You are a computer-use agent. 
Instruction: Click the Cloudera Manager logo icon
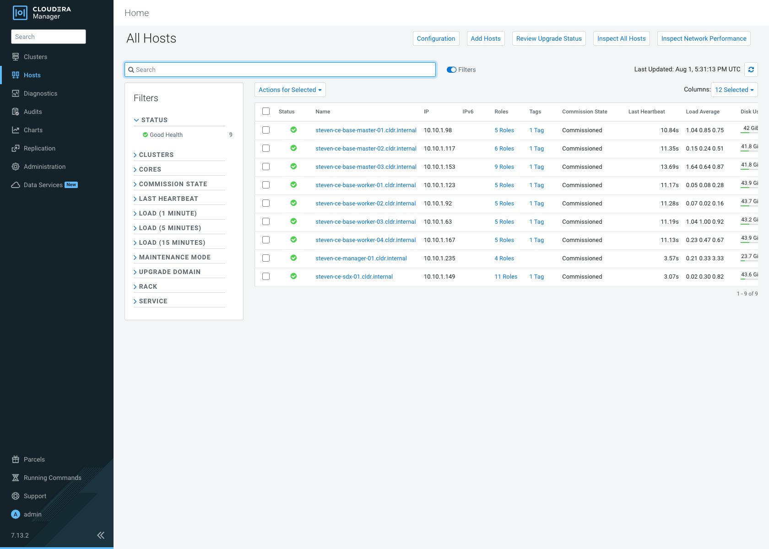tap(20, 13)
